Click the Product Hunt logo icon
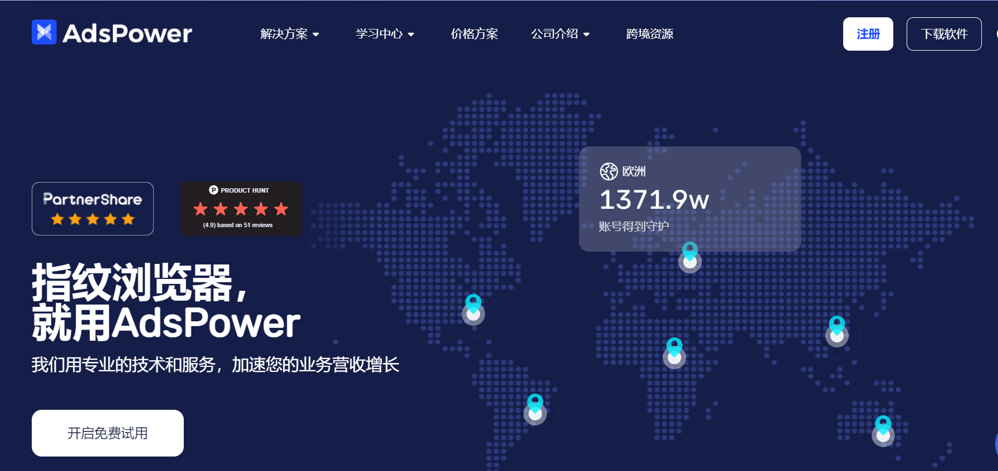Screen dimensions: 998x471 pyautogui.click(x=213, y=190)
